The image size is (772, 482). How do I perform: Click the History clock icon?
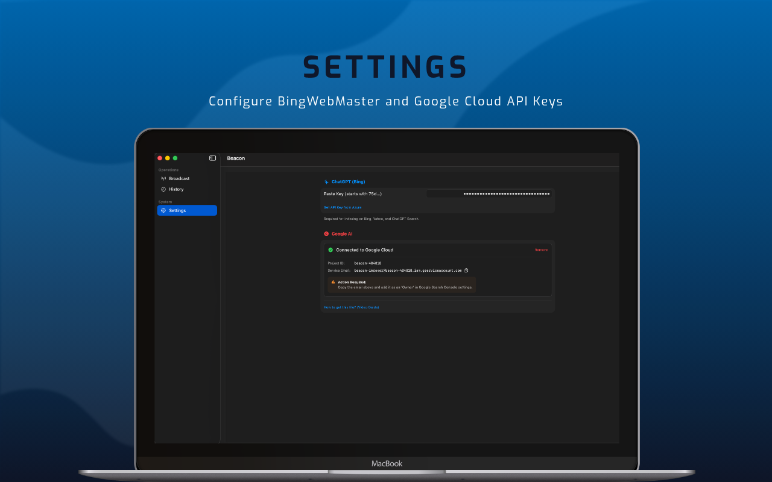(163, 189)
